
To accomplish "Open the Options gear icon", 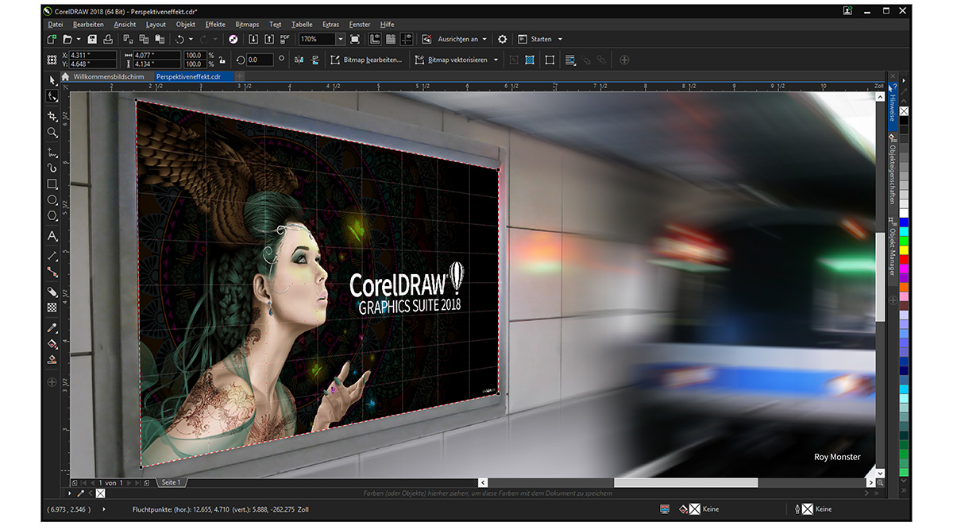I will (x=502, y=39).
